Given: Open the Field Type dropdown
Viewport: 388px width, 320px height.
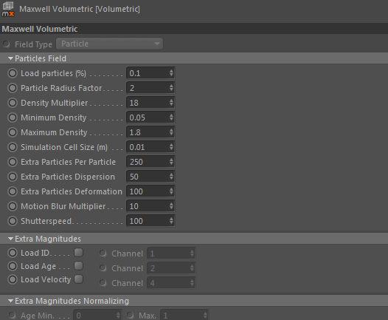Looking at the screenshot, I should [109, 44].
